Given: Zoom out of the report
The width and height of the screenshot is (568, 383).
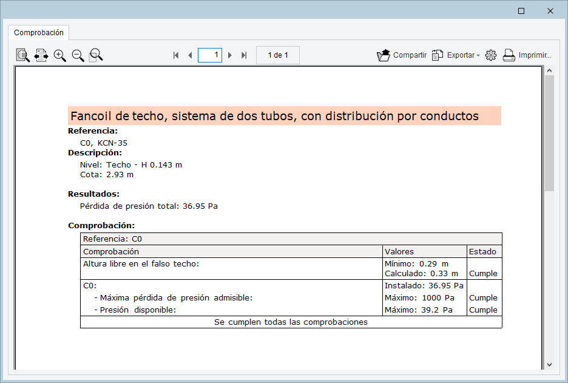Looking at the screenshot, I should [x=78, y=55].
